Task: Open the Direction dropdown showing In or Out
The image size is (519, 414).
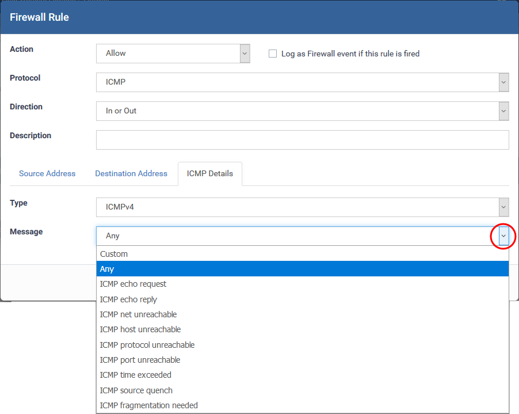Action: pos(302,111)
